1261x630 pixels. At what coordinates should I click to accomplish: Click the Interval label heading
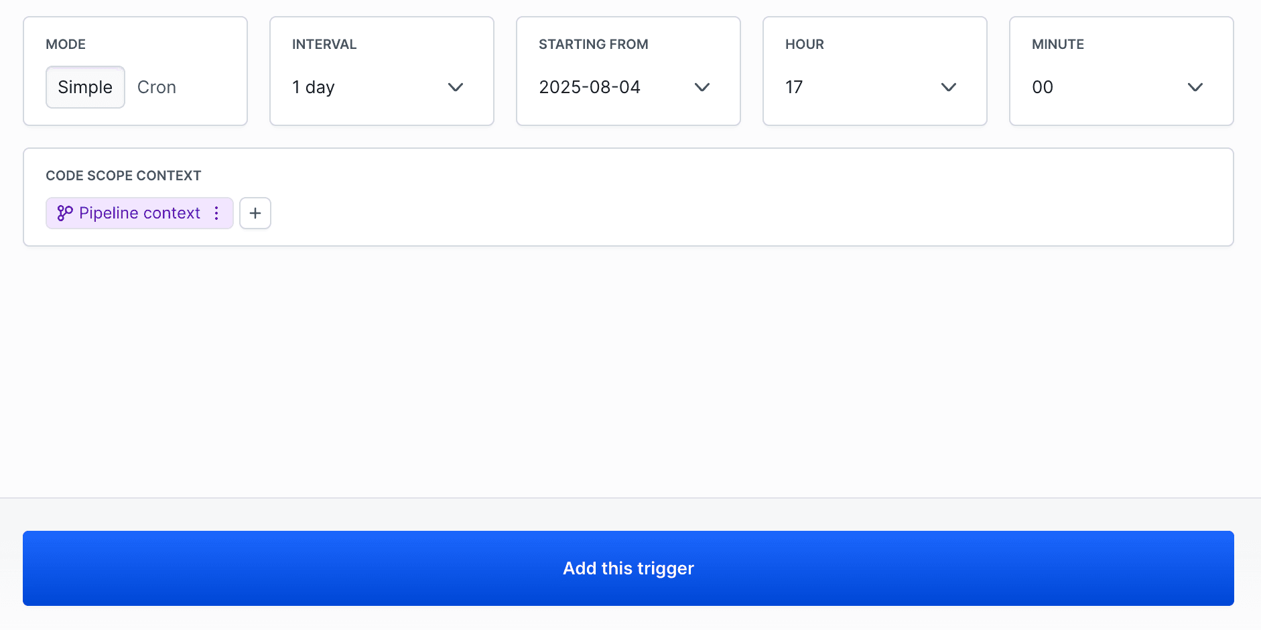pos(324,44)
